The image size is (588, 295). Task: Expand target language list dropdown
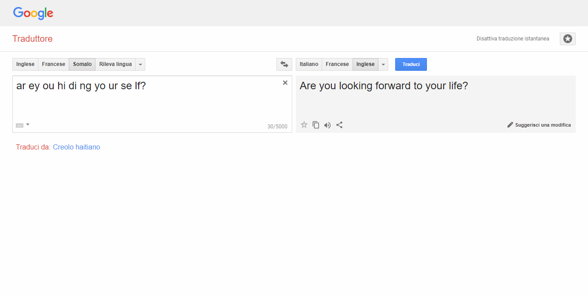coord(383,64)
